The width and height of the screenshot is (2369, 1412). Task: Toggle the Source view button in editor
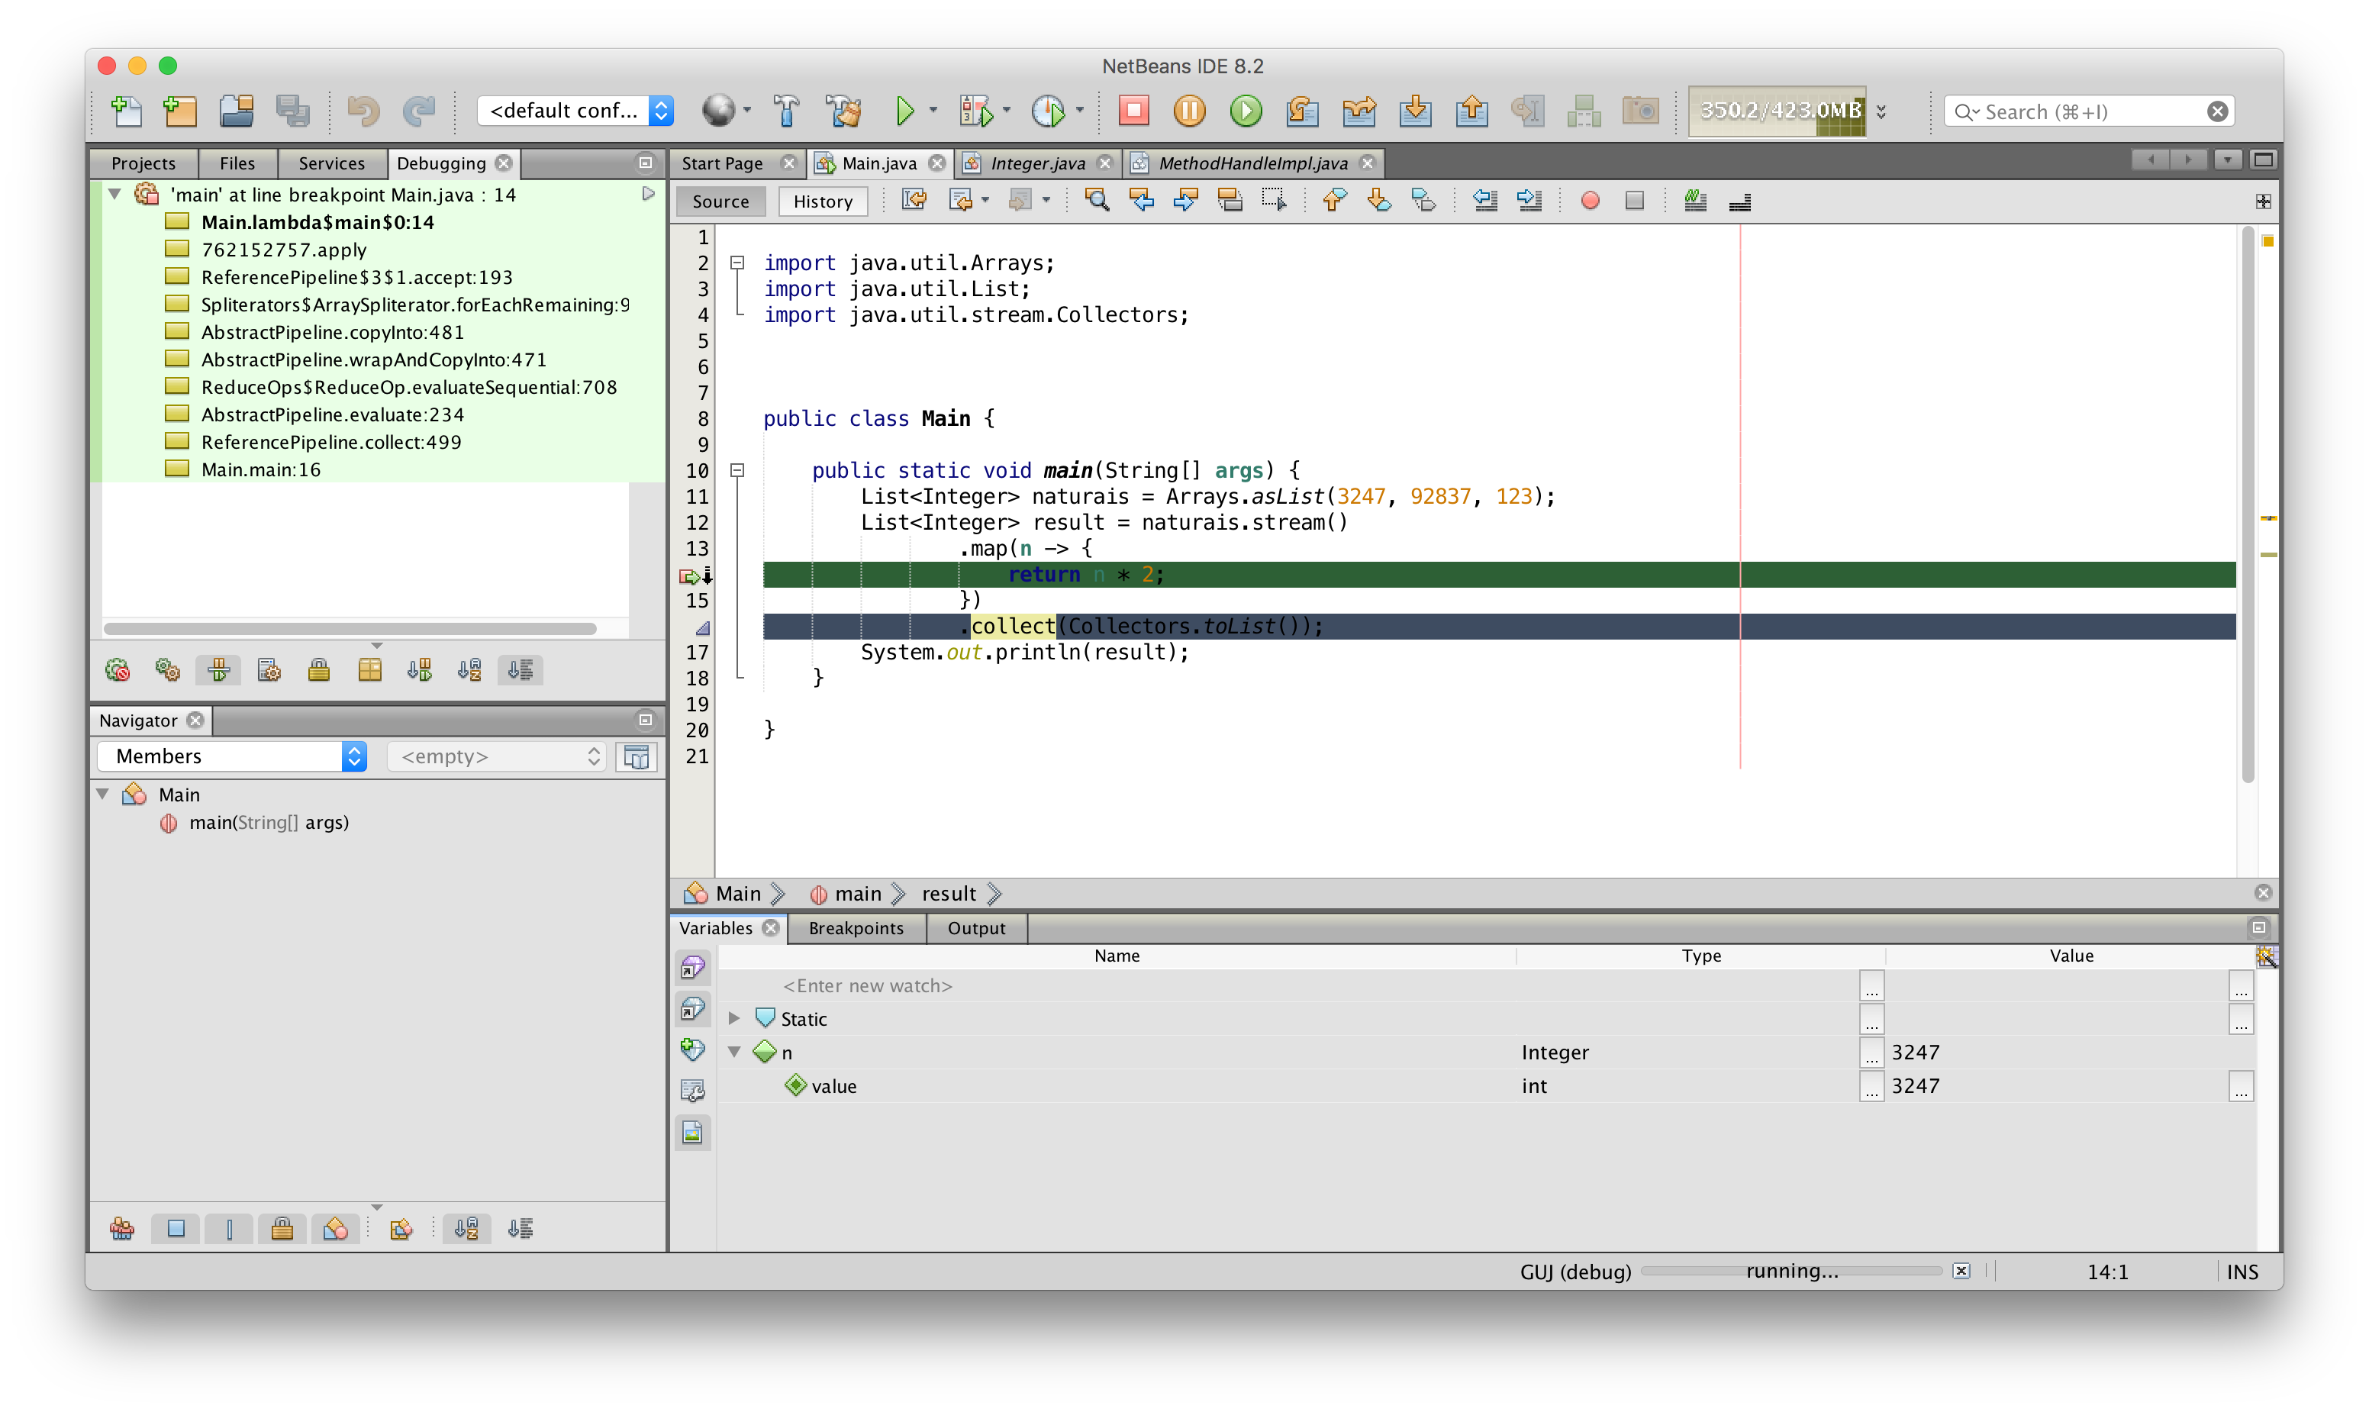point(720,201)
